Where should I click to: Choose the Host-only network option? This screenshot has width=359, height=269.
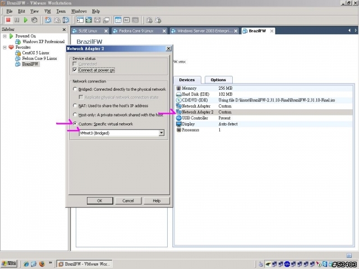point(75,115)
